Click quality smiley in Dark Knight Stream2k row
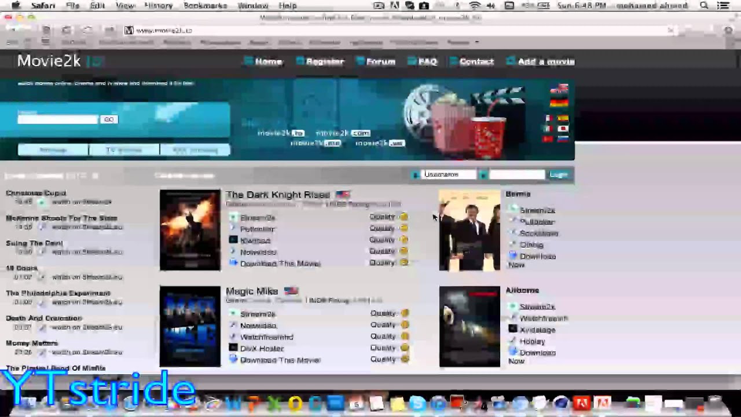741x417 pixels. [403, 217]
